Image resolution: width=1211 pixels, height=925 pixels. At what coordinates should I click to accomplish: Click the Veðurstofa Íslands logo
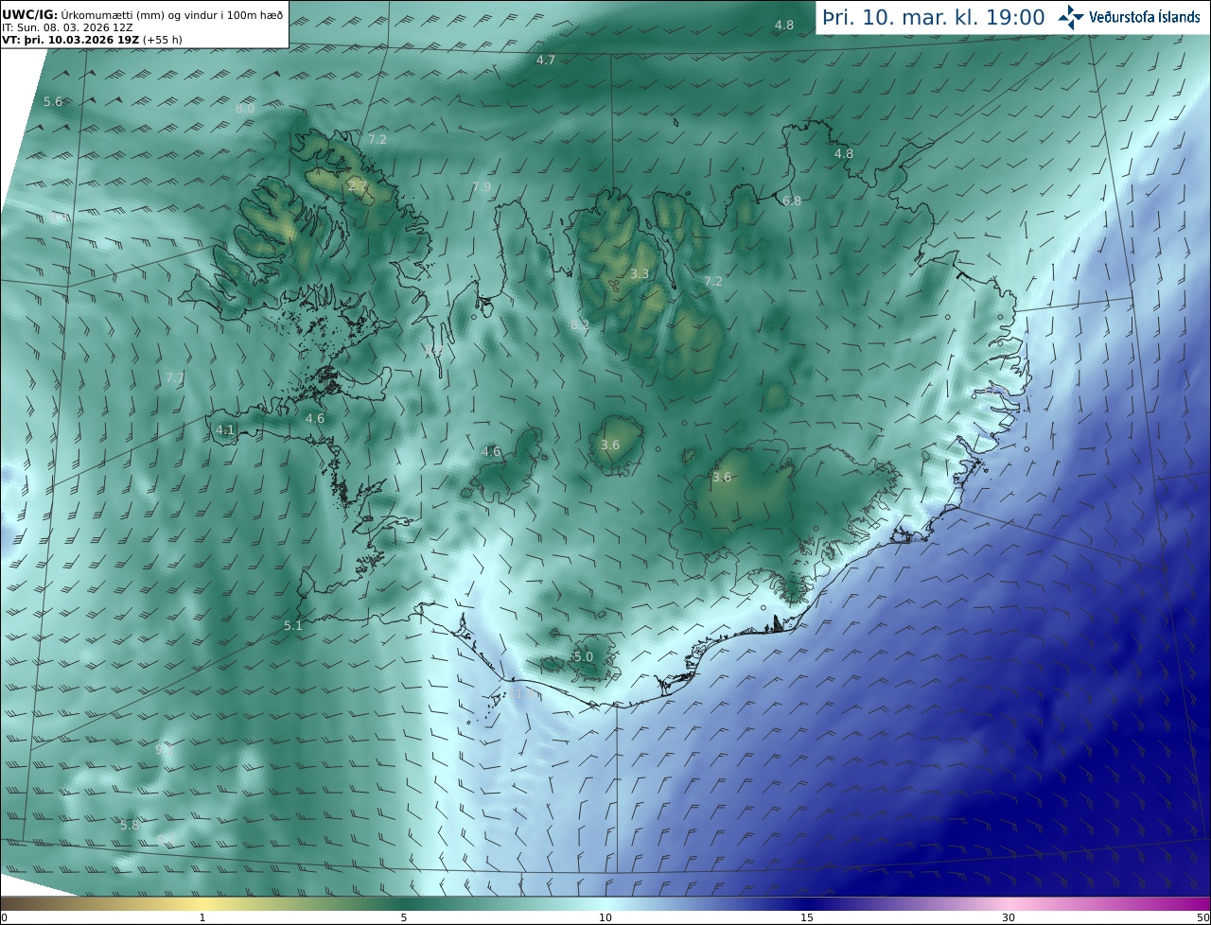(1129, 17)
